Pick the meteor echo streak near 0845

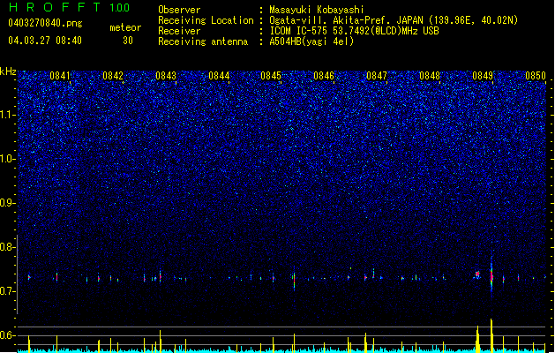[x=294, y=279]
